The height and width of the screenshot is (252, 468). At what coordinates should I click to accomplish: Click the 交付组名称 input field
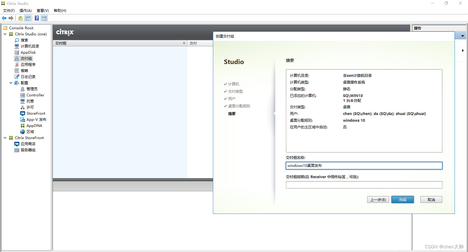pos(364,166)
